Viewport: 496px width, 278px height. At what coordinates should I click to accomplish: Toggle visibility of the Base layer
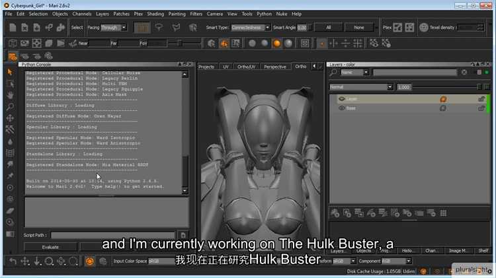tap(342, 108)
